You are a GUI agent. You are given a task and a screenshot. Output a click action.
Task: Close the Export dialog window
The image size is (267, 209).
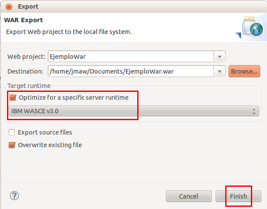tap(9, 7)
